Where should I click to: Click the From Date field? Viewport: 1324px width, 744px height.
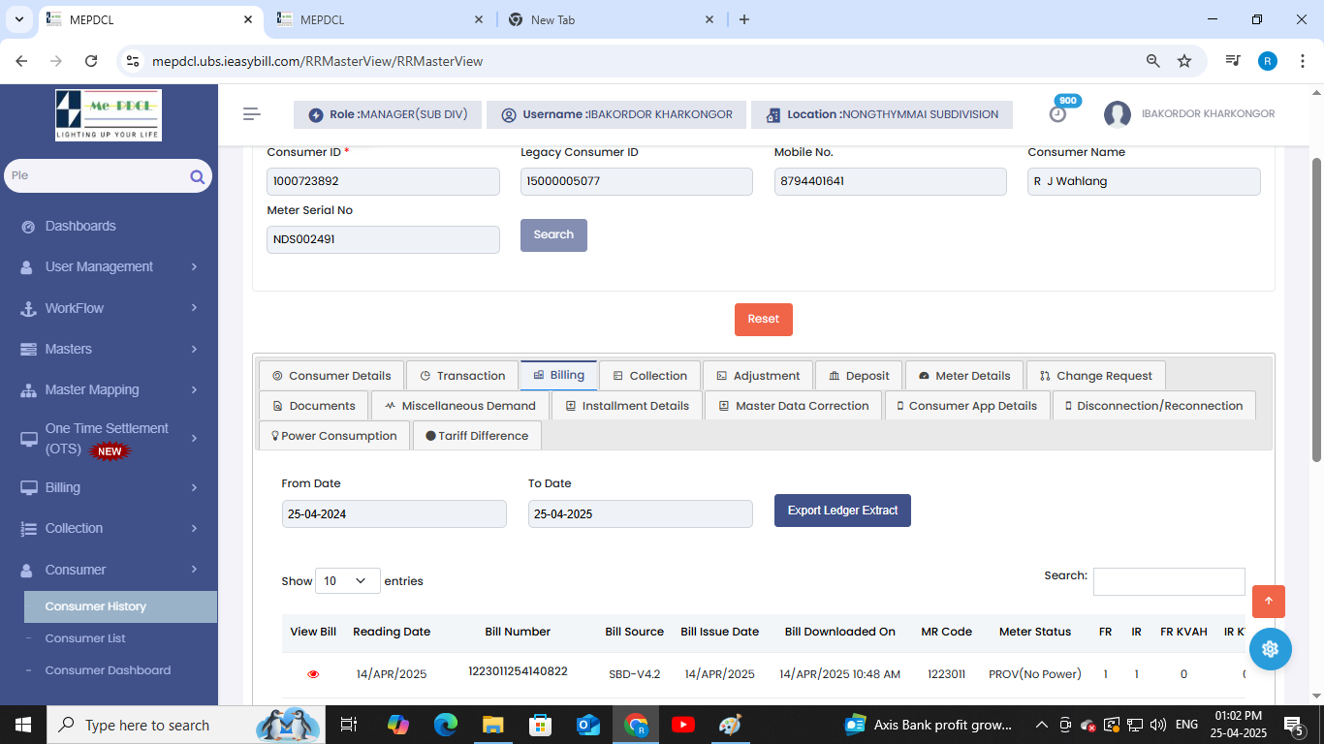[394, 513]
